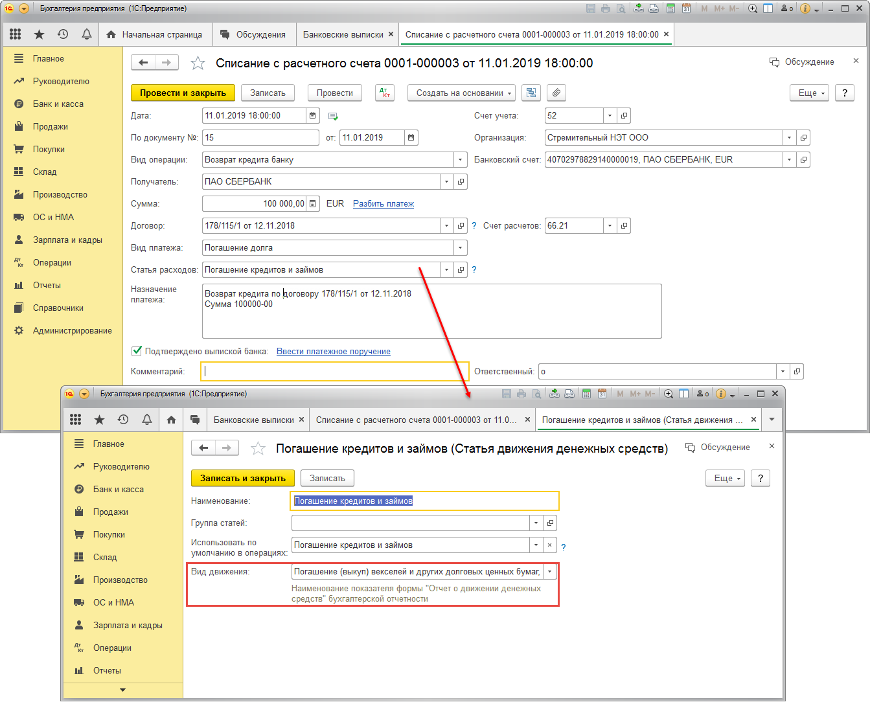
Task: Open Производство section in front window sidebar
Action: pos(120,580)
